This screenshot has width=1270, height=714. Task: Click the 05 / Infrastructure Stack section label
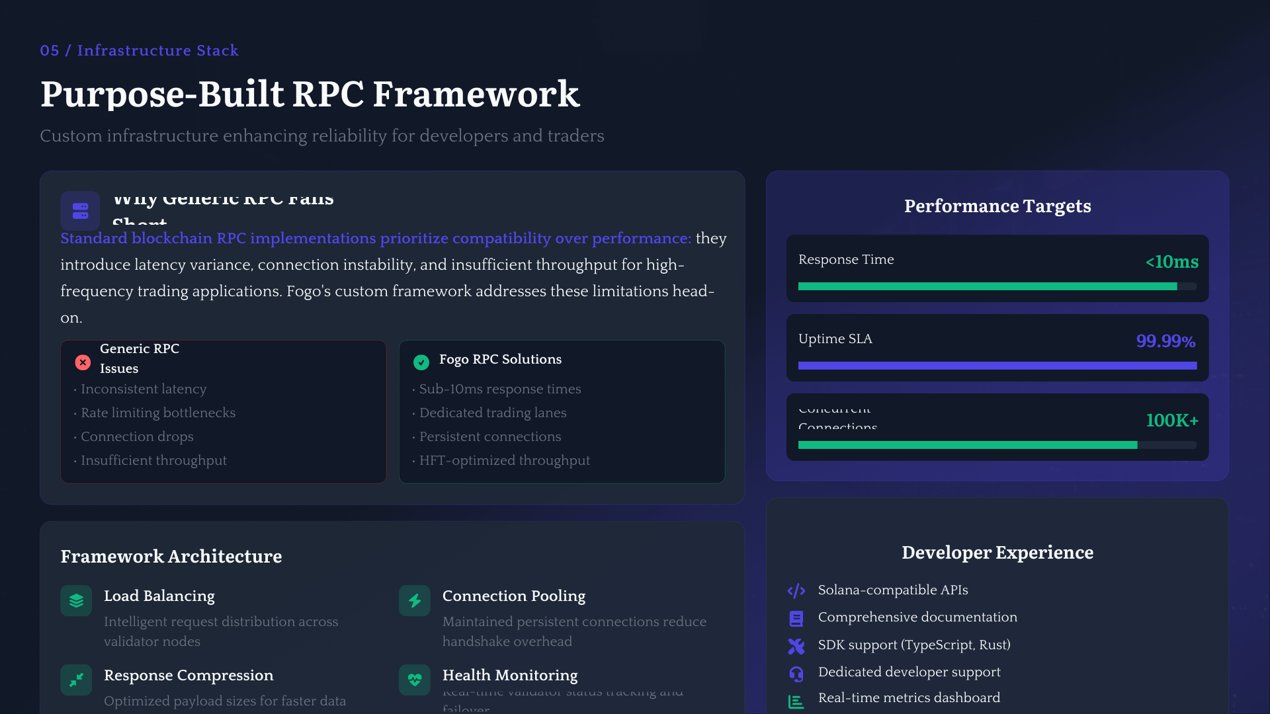(139, 50)
